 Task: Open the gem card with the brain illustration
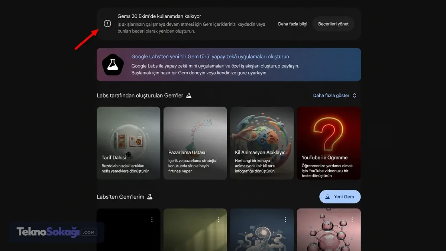point(262,230)
